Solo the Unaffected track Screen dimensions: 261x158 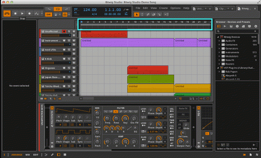[69, 31]
